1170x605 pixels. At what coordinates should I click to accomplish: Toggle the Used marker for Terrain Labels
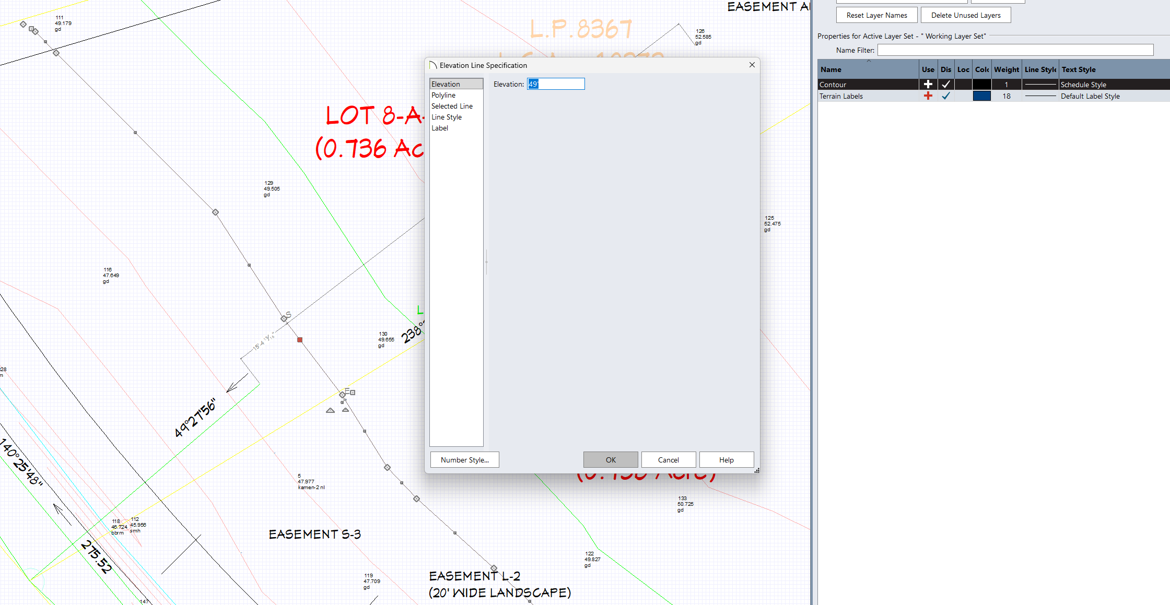click(x=928, y=96)
